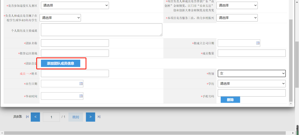
Task: Jump to first page using pagination icon
Action: tap(27, 117)
